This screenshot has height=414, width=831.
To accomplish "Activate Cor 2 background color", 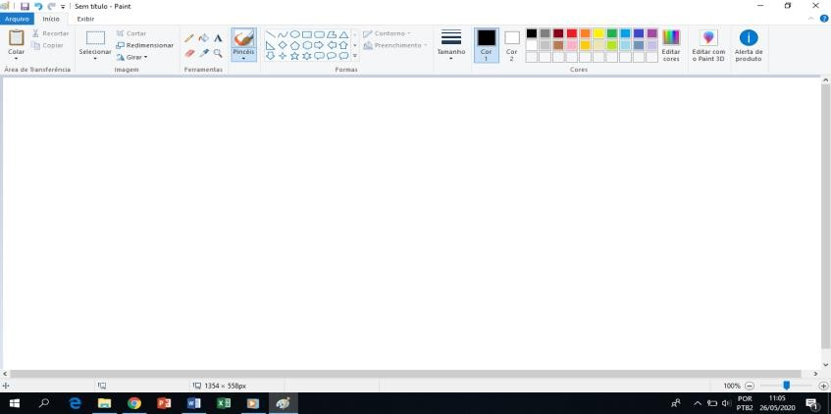I will (x=511, y=45).
